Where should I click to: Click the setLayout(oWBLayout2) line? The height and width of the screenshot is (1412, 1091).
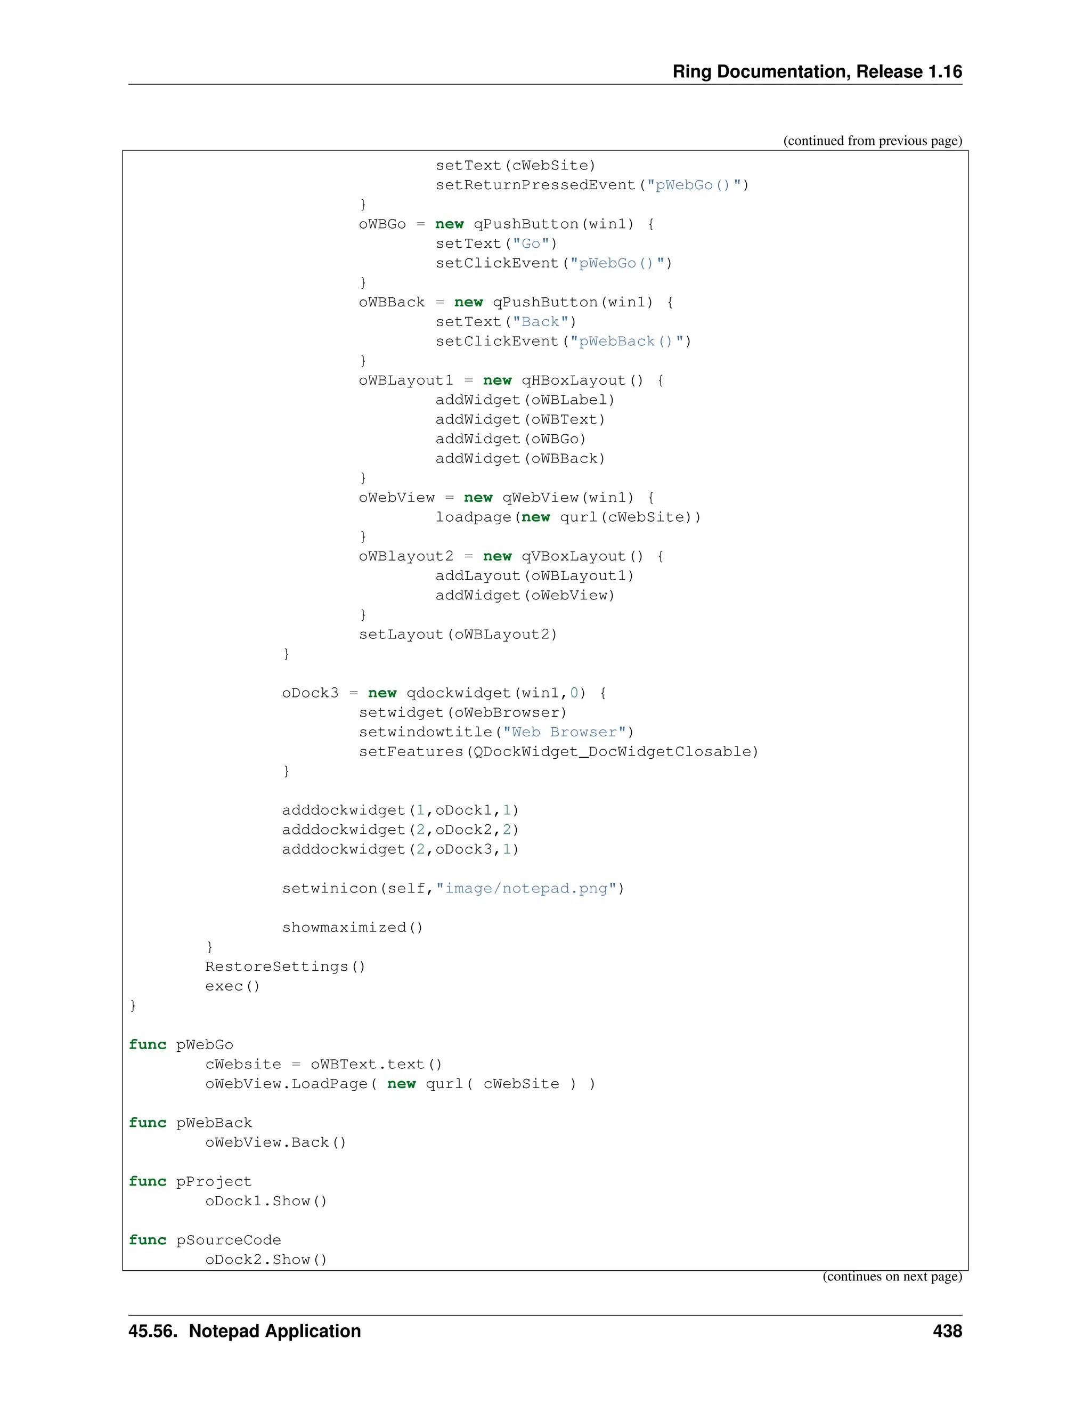coord(458,635)
